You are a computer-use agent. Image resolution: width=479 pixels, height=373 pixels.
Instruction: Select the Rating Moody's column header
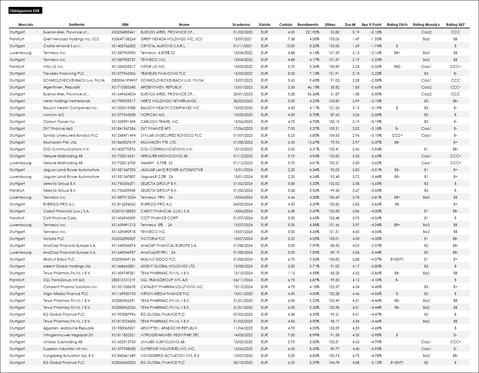(x=426, y=25)
